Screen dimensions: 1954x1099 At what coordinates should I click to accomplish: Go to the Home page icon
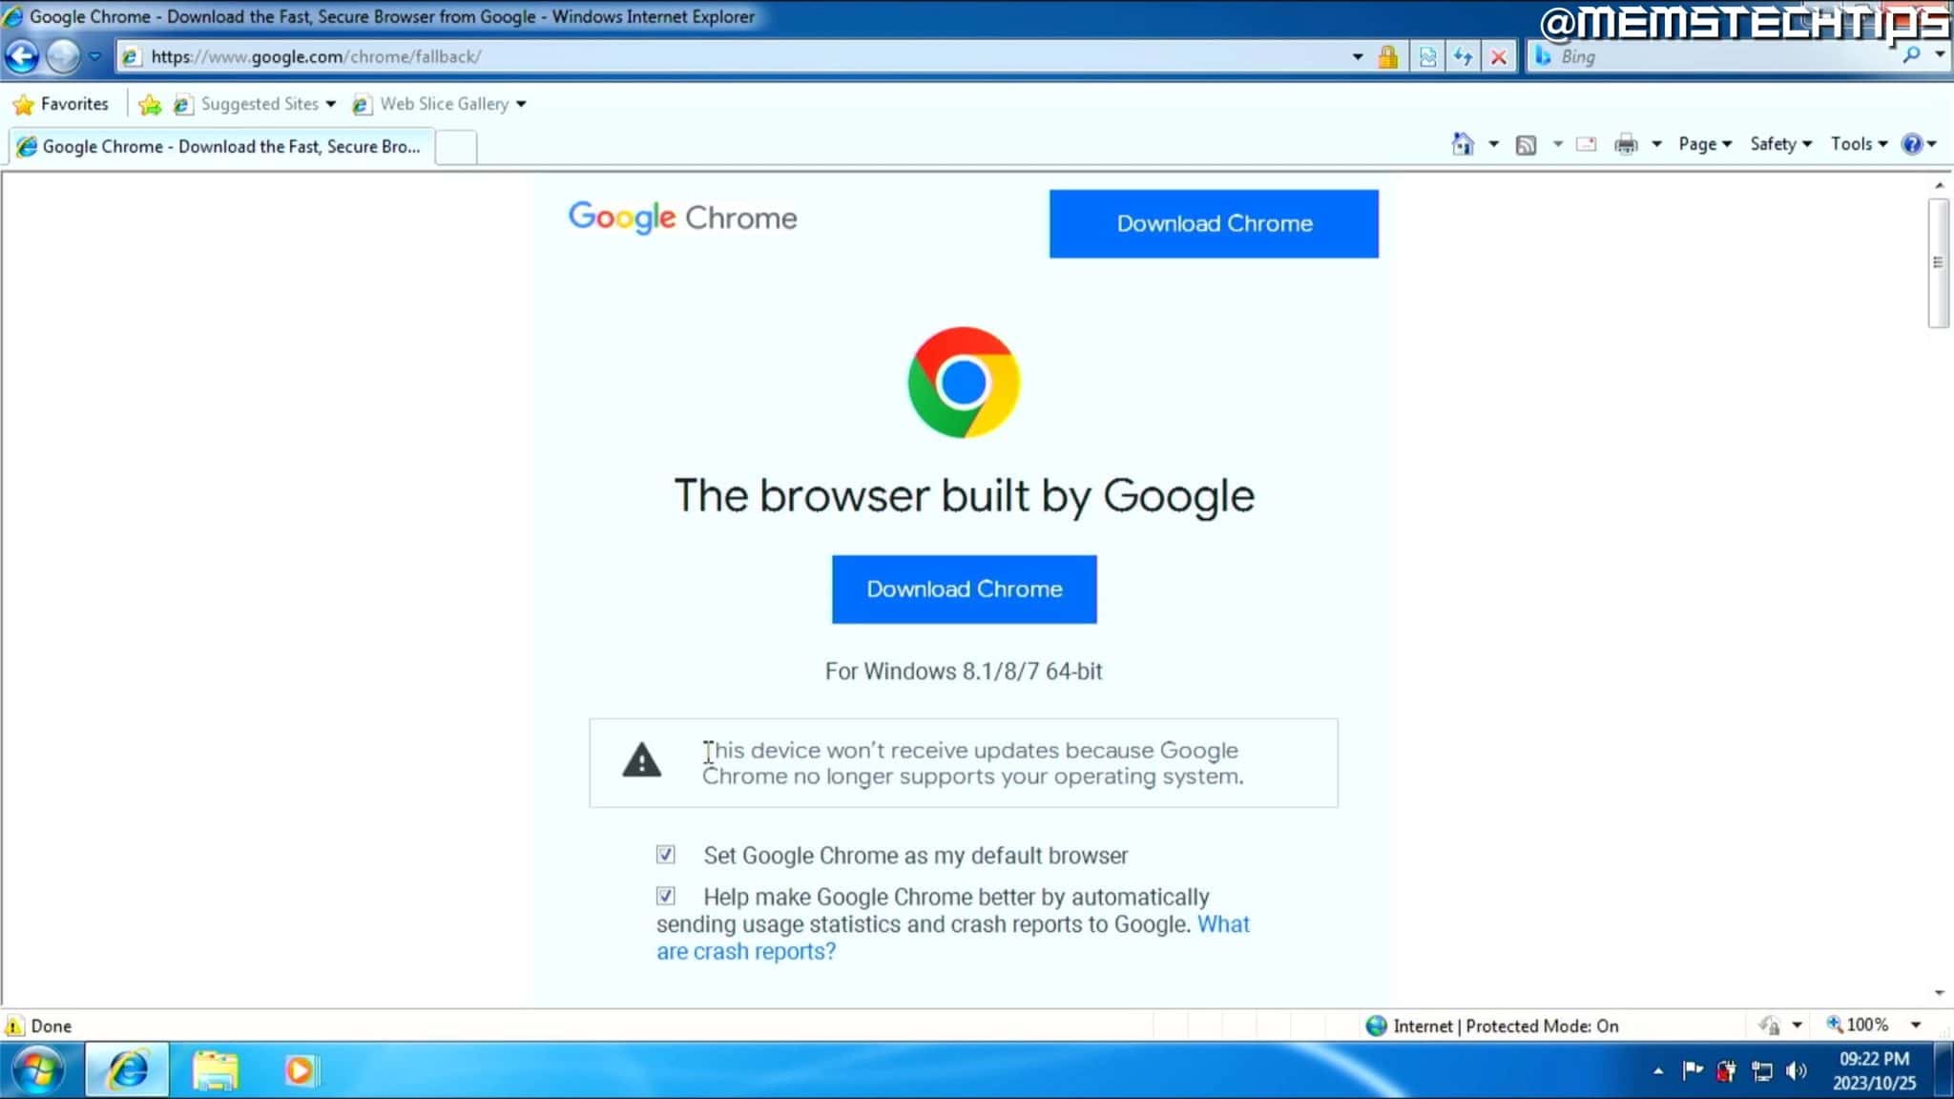pyautogui.click(x=1463, y=144)
